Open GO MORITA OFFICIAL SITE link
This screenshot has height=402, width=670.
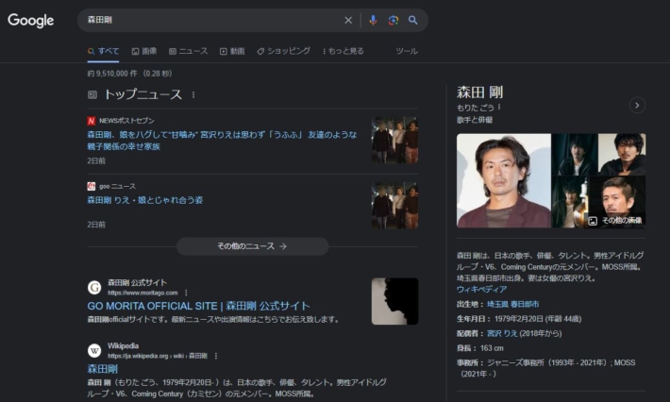point(198,307)
